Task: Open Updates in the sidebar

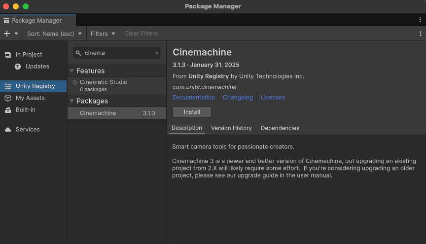Action: click(x=37, y=66)
